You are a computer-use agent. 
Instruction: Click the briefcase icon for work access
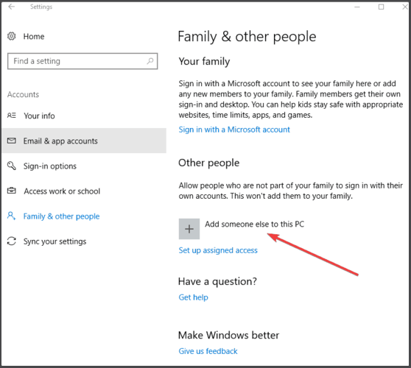point(11,191)
